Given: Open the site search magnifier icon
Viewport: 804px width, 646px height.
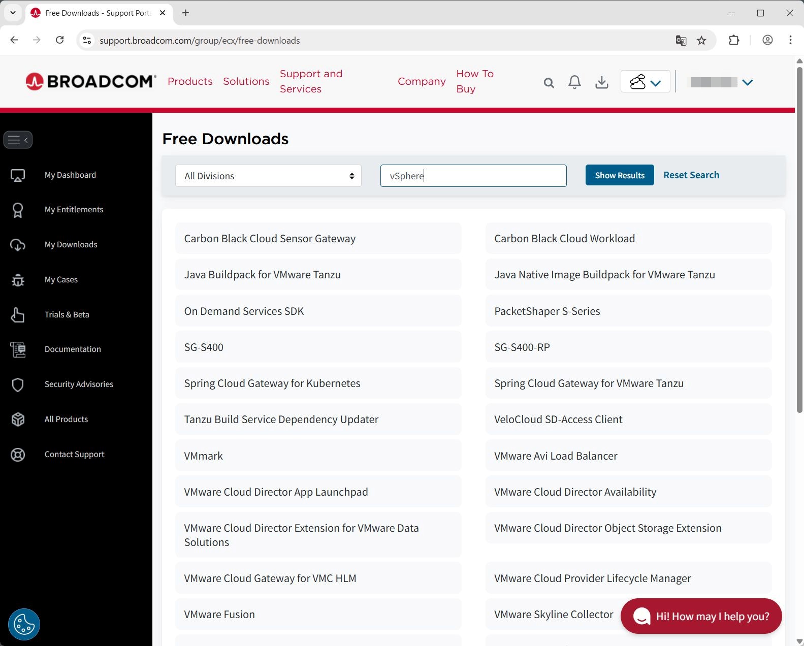Looking at the screenshot, I should 549,82.
